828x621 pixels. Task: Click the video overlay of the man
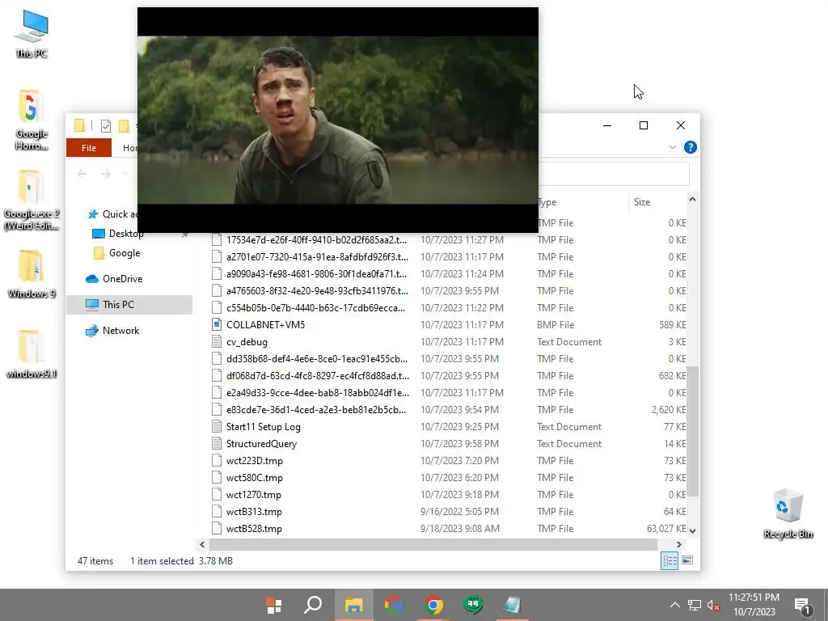pos(338,120)
